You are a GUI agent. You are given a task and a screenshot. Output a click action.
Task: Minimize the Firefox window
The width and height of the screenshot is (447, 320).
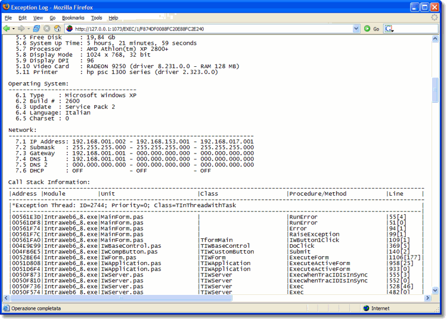tap(414, 7)
